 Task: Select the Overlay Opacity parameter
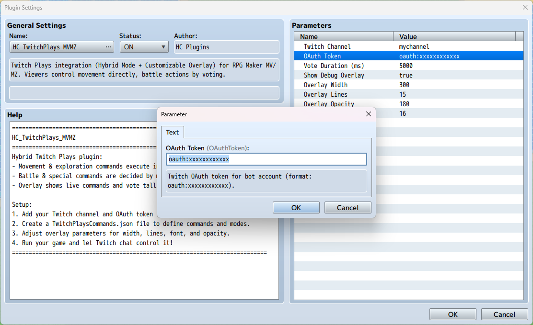408,103
